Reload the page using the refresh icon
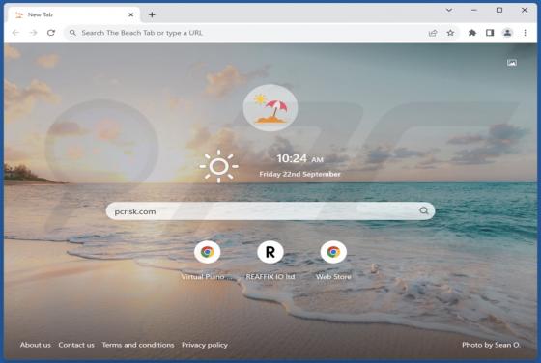 (51, 33)
